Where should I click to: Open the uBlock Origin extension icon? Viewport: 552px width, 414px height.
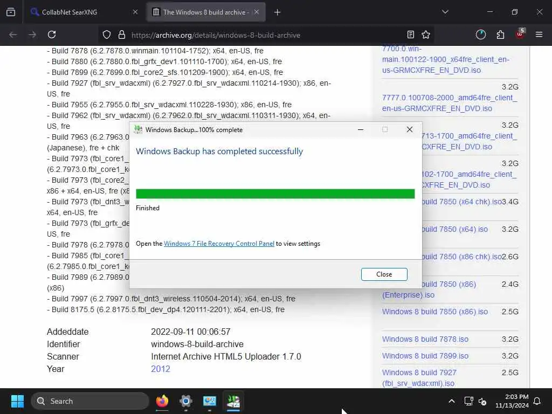tap(520, 34)
